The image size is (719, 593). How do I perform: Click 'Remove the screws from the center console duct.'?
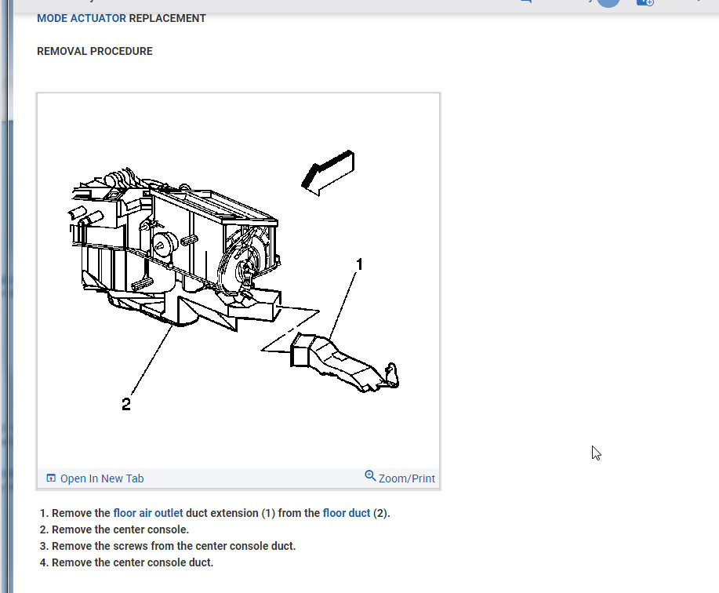click(x=174, y=546)
